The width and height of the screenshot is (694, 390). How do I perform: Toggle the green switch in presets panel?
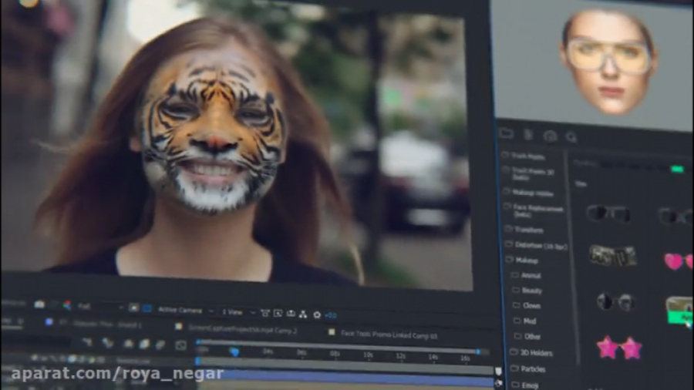[x=677, y=169]
